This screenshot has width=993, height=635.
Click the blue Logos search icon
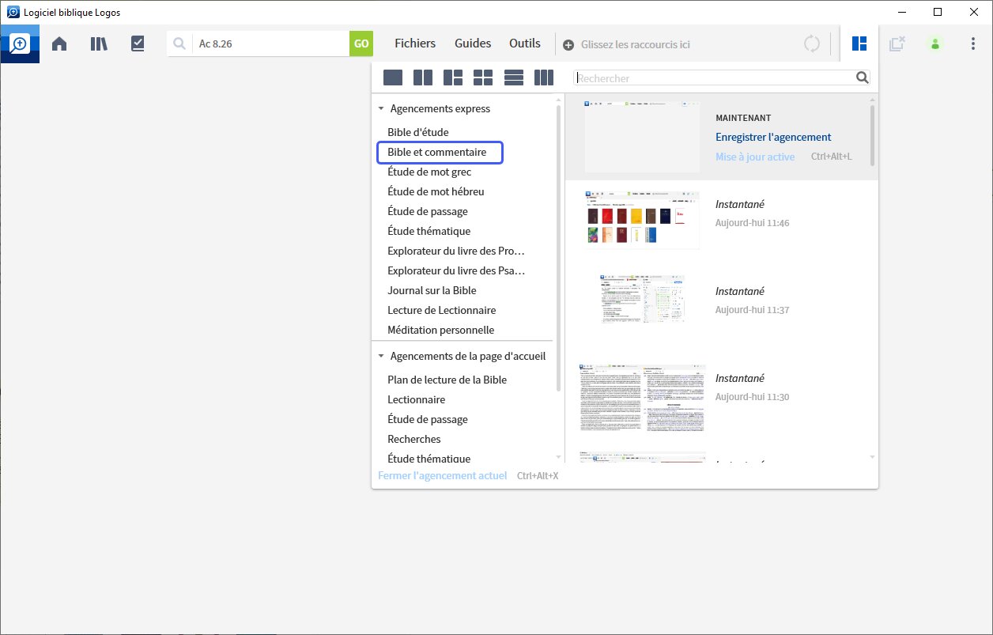pos(20,44)
